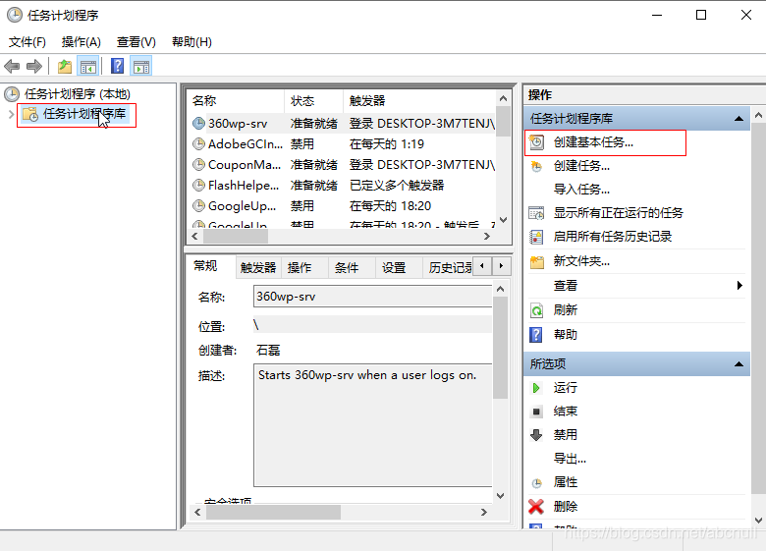This screenshot has height=551, width=766.
Task: Show more tabs with the right tab arrow
Action: (501, 266)
